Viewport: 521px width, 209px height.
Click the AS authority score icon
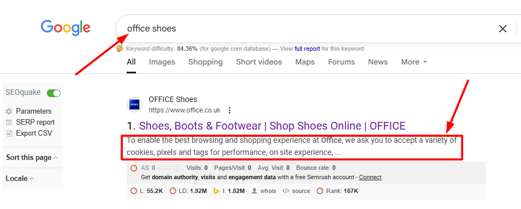(134, 168)
